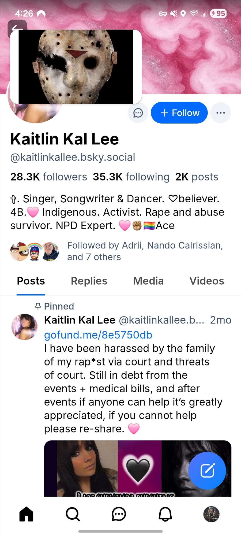Follow Kaitlin Kal Lee
The height and width of the screenshot is (536, 241).
click(x=179, y=113)
